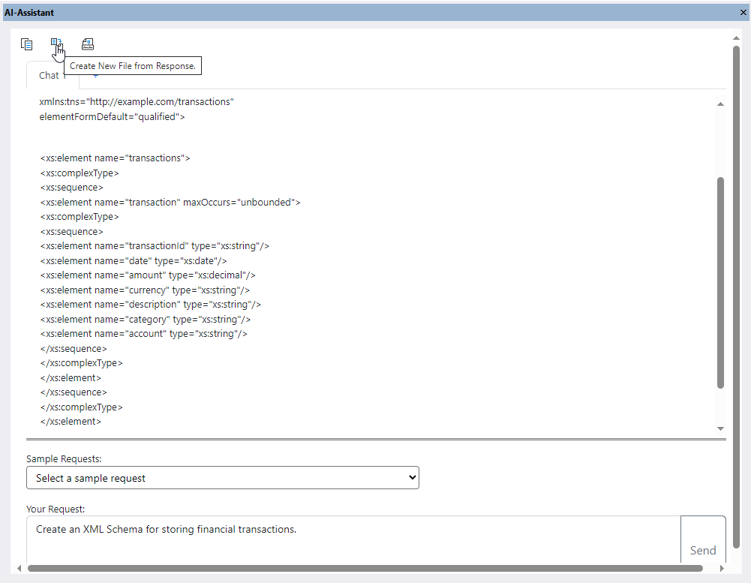This screenshot has height=583, width=751.
Task: Open a second chat via the tab bar plus
Action: coord(95,75)
